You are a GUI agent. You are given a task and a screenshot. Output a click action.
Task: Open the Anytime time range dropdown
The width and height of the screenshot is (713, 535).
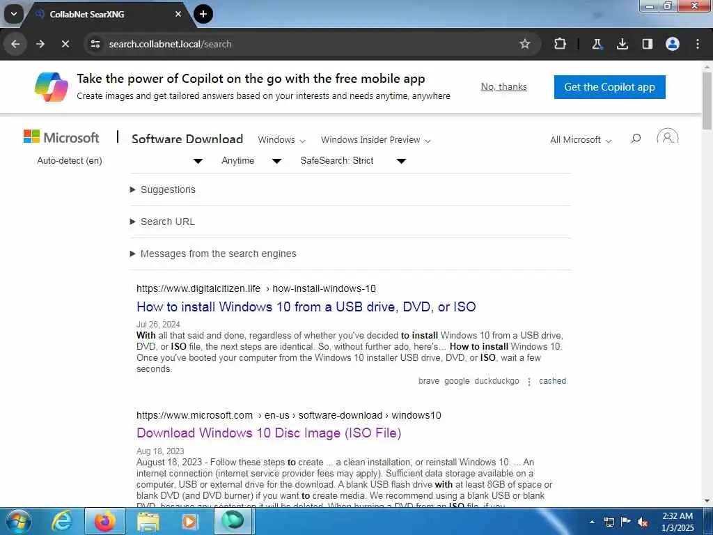(251, 161)
